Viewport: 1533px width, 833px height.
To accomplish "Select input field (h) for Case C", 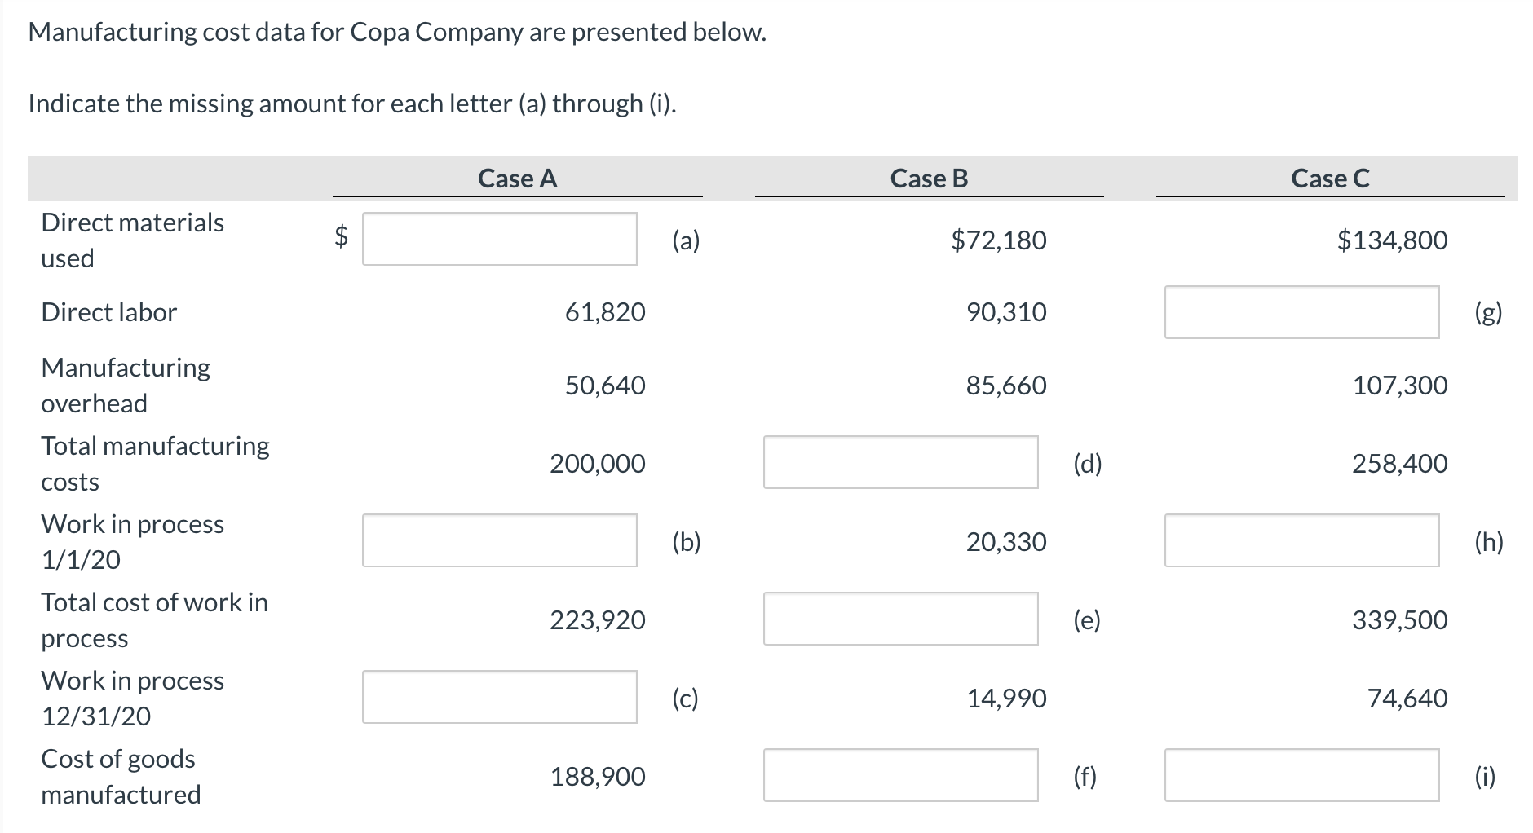I will [1302, 540].
